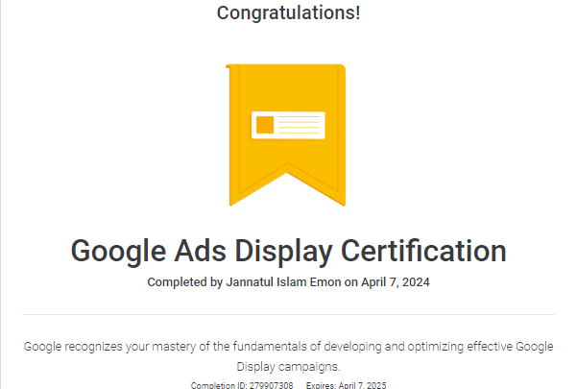Select the Congratulations! heading
This screenshot has height=389, width=577.
point(288,13)
